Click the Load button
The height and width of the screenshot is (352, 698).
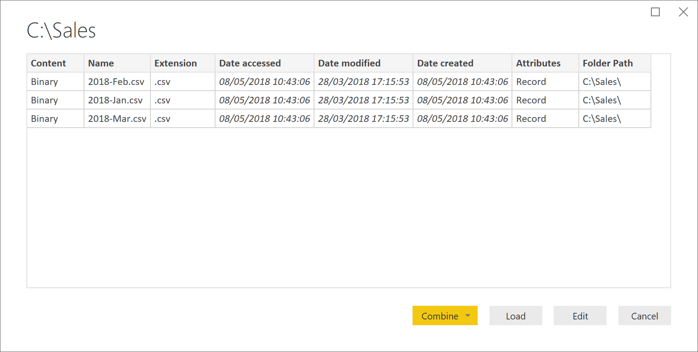point(515,315)
